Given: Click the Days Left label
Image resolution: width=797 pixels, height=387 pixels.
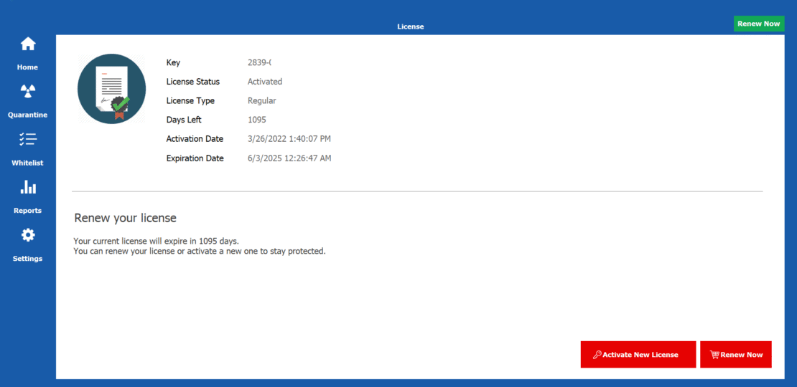Looking at the screenshot, I should click(184, 120).
